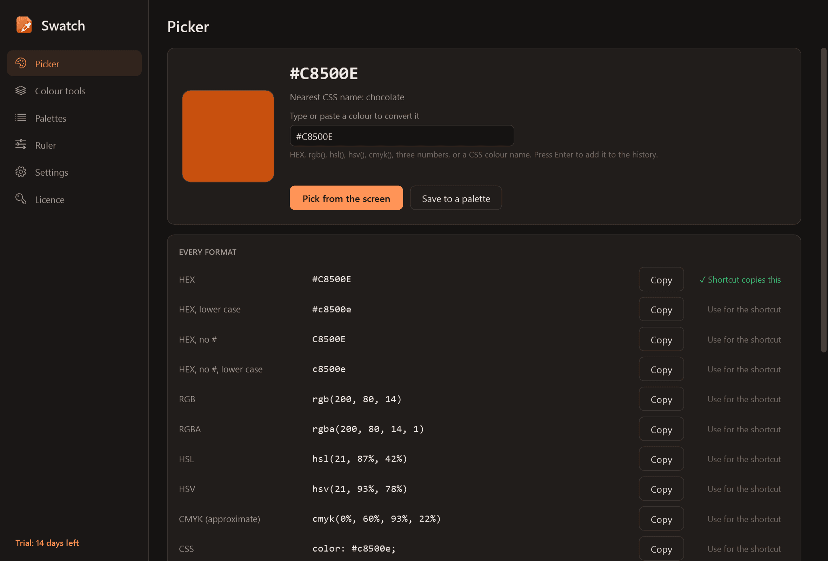Click the Shortcut copies this indicator
Image resolution: width=828 pixels, height=561 pixels.
click(x=740, y=279)
